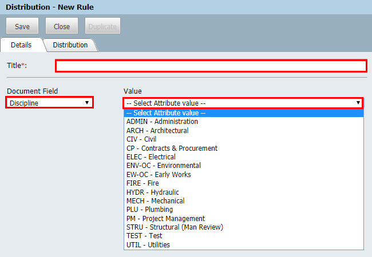Select ARCH - Architectural from list
The width and height of the screenshot is (372, 257).
(157, 131)
